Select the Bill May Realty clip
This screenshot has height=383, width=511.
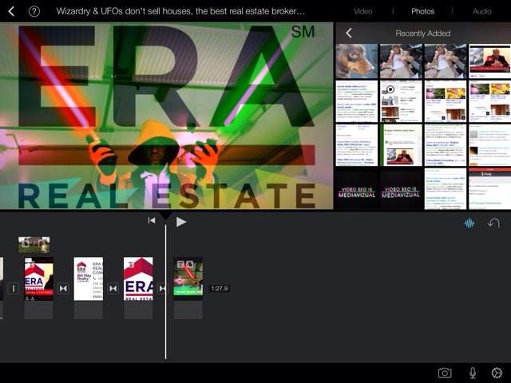(89, 278)
